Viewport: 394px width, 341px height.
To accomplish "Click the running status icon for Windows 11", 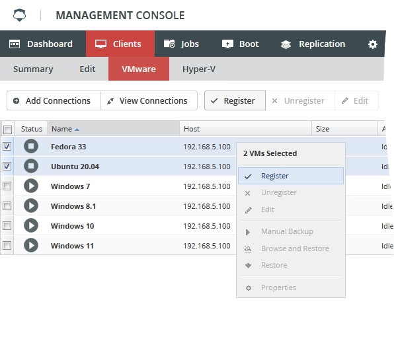I will 31,245.
